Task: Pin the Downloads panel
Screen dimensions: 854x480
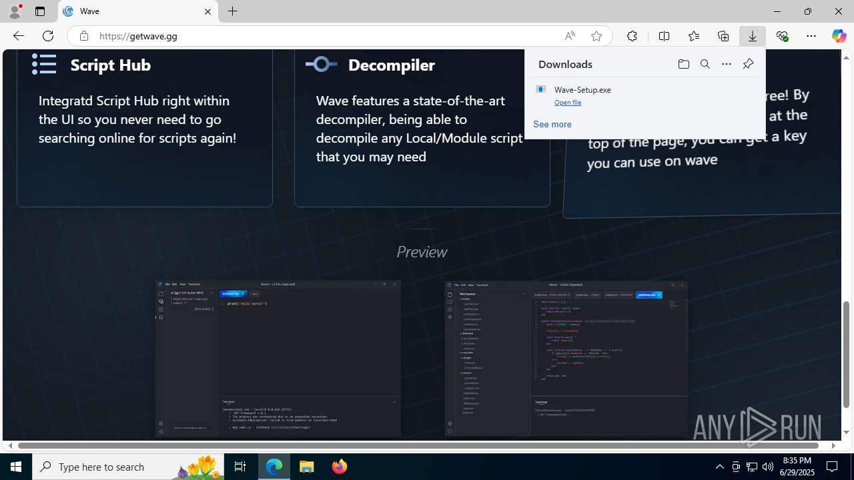Action: tap(748, 64)
